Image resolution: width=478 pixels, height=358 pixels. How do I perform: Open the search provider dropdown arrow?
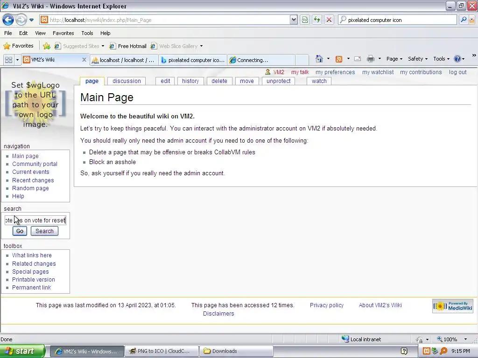[x=472, y=20]
